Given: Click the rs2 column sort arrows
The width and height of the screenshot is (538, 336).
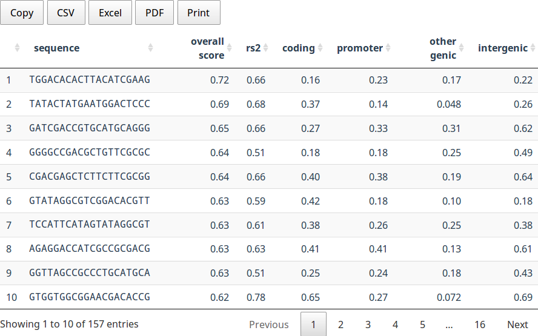Looking at the screenshot, I should pyautogui.click(x=265, y=48).
